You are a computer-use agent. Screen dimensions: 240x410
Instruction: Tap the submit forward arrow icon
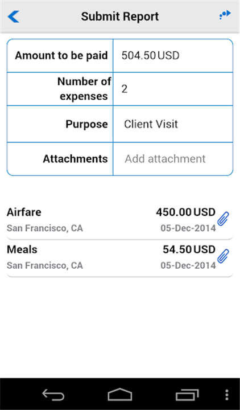[x=225, y=15]
